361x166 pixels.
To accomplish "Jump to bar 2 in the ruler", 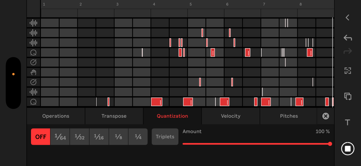I will [x=81, y=4].
